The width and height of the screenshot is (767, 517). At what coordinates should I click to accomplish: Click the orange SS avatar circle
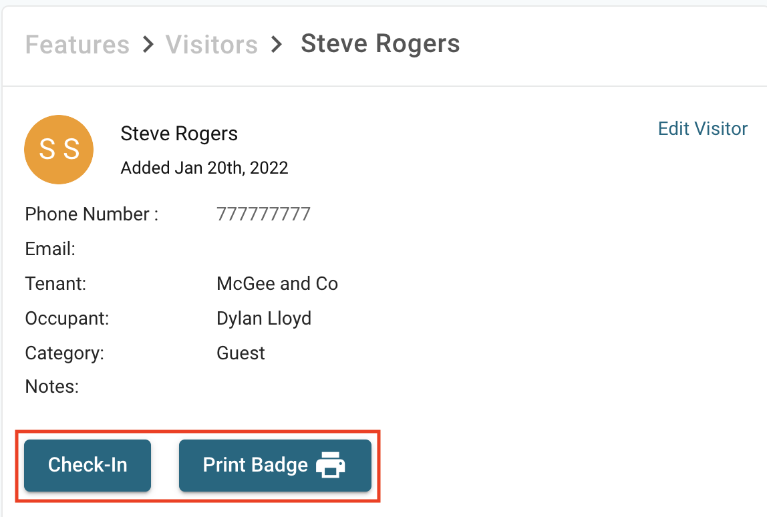pyautogui.click(x=59, y=150)
